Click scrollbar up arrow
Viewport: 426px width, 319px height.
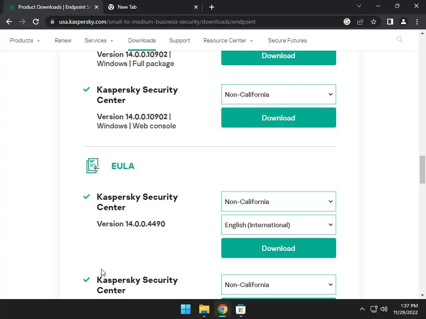point(422,33)
